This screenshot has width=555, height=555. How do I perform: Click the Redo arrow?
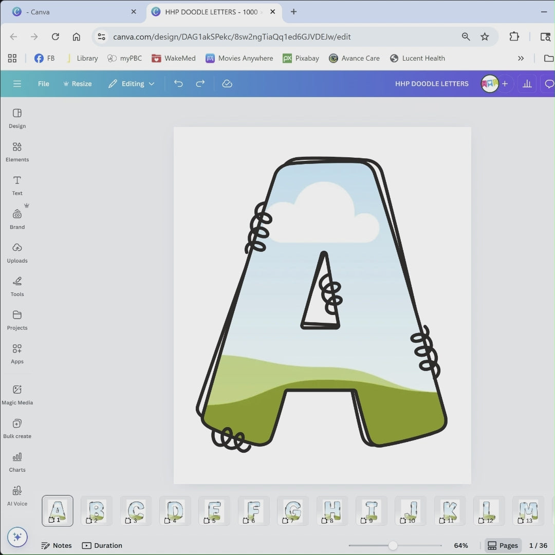(x=200, y=84)
